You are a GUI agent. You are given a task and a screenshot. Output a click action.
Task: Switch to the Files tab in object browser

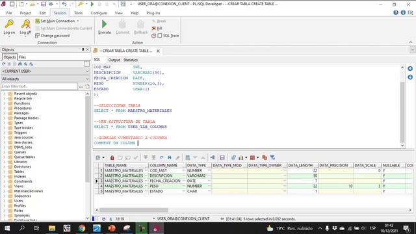22,57
